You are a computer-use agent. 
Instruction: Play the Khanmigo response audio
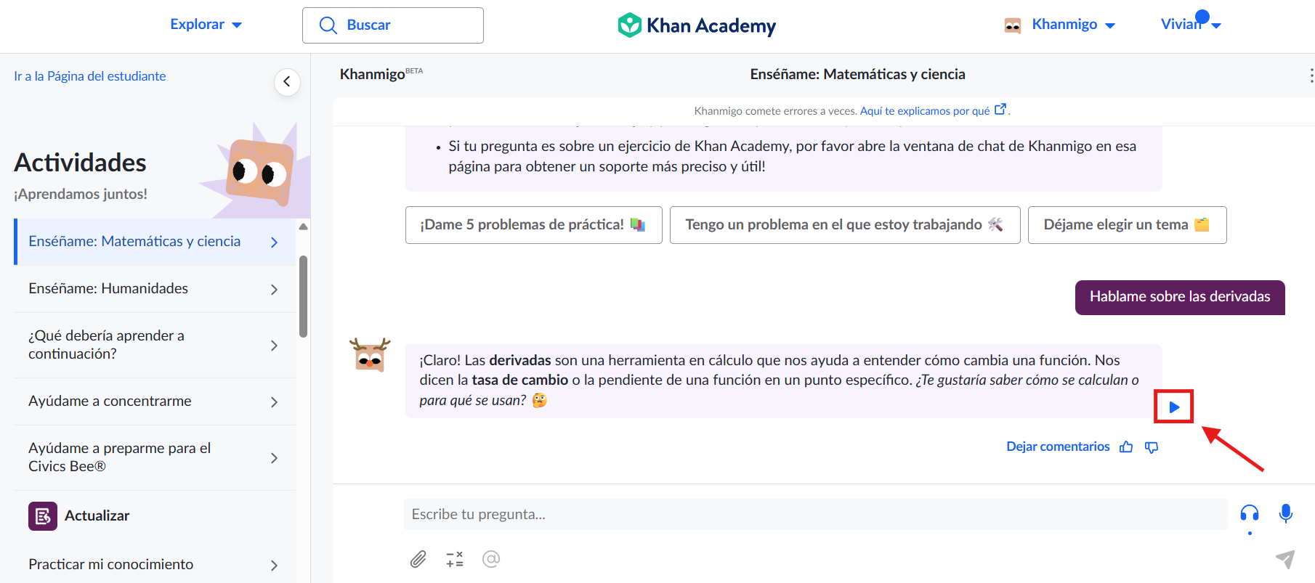pyautogui.click(x=1174, y=407)
